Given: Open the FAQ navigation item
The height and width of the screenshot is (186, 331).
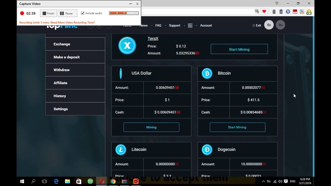Looking at the screenshot, I should click(158, 25).
